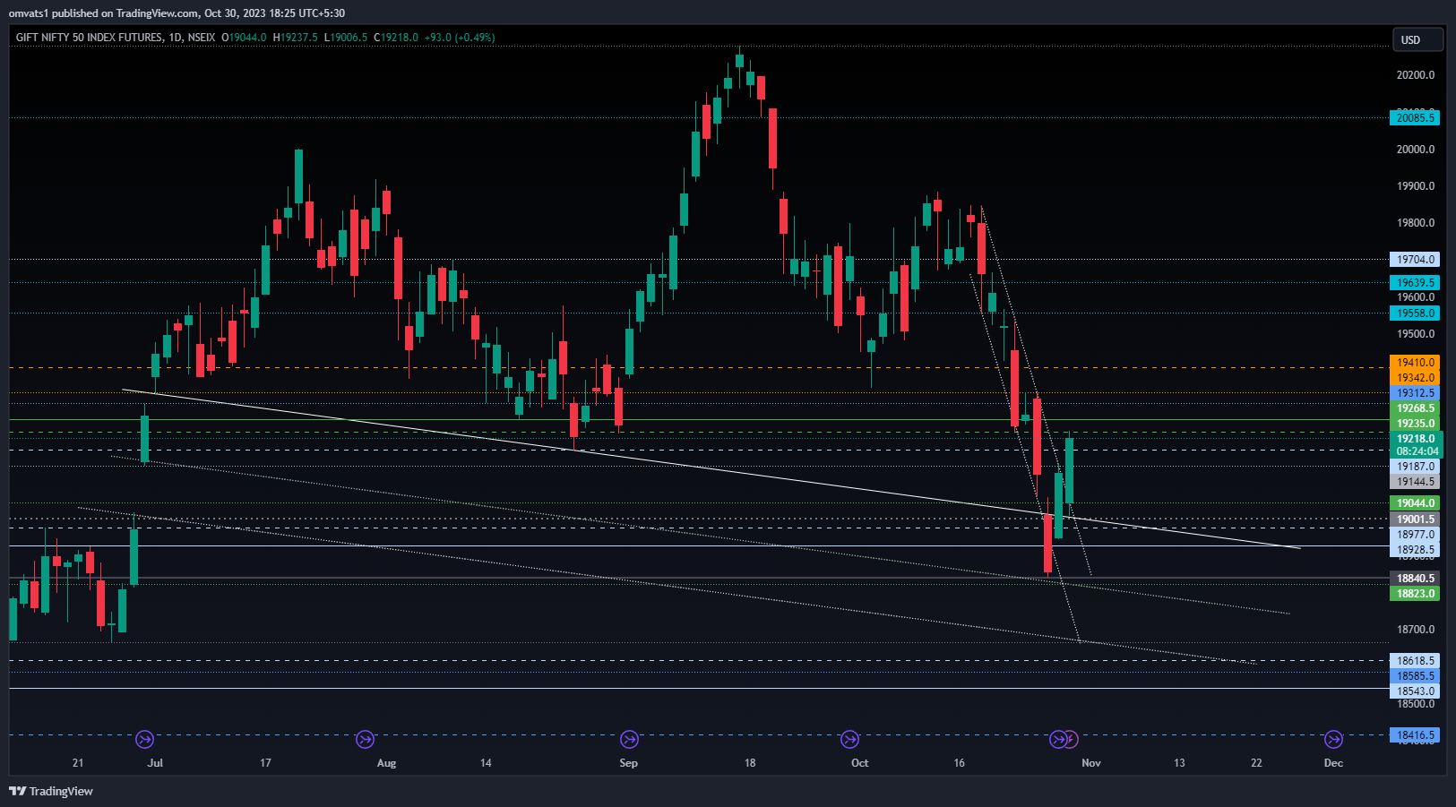Click the 20000.0 price scale tick

pyautogui.click(x=1416, y=150)
